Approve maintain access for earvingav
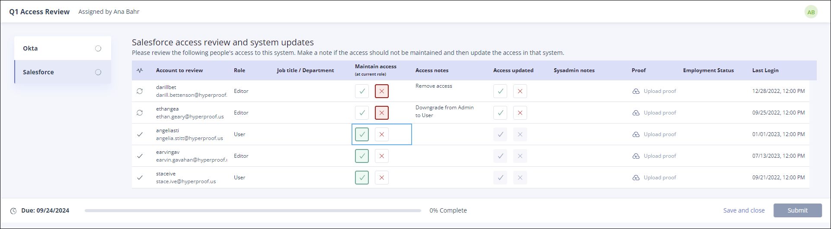The image size is (831, 229). (362, 156)
